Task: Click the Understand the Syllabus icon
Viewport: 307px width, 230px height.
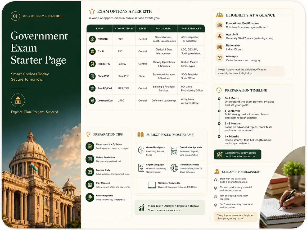Action: tap(90, 146)
